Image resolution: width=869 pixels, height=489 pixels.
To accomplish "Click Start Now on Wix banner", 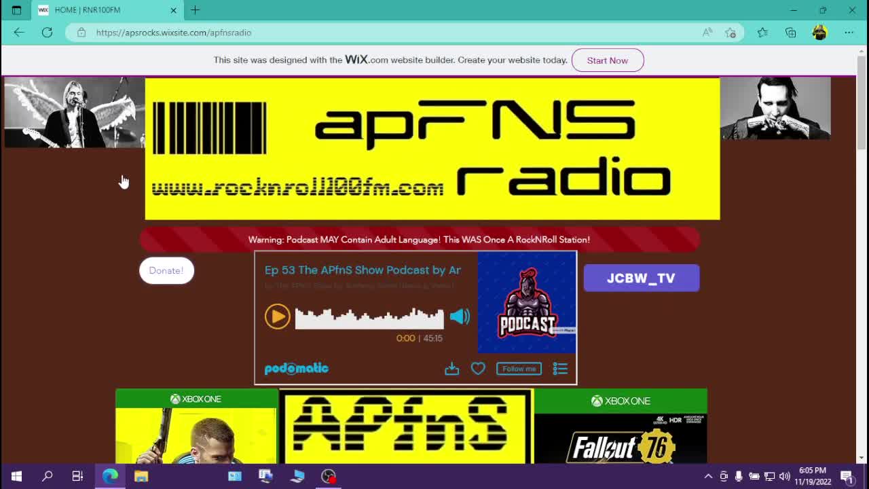I will 608,60.
